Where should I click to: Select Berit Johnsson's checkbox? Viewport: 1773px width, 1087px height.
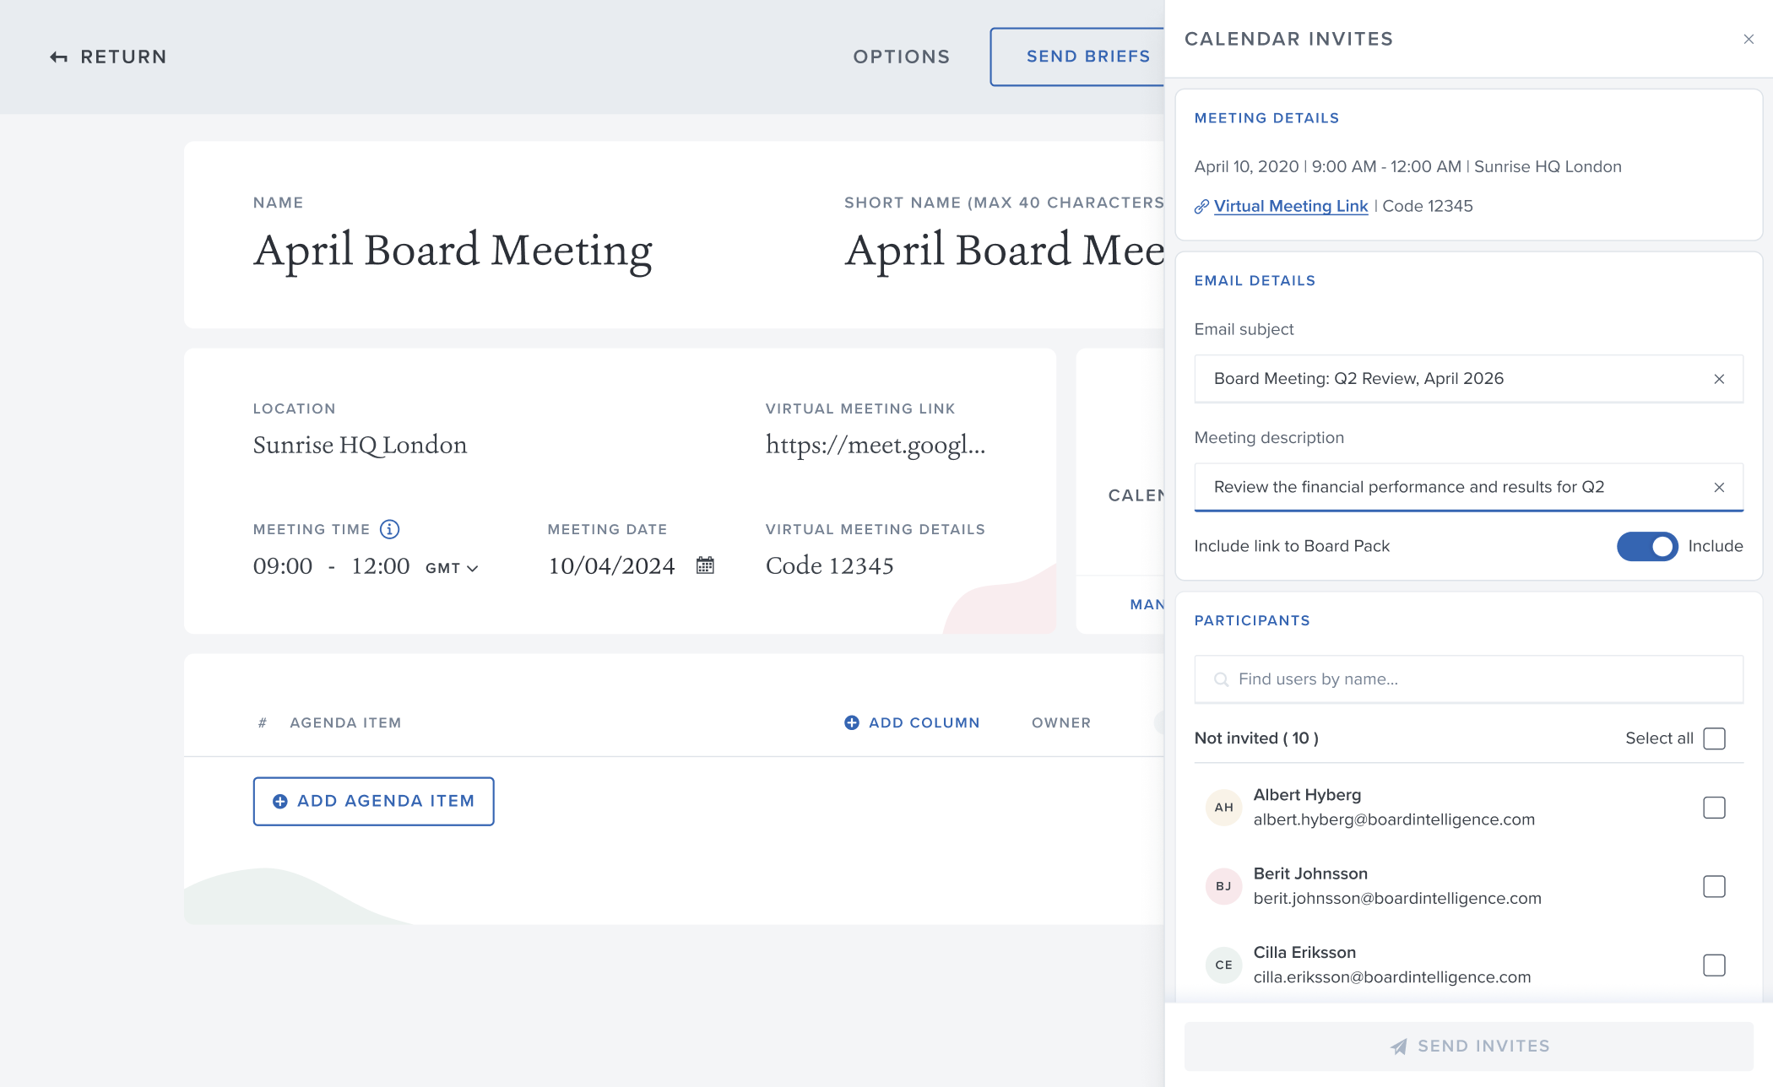[x=1714, y=886]
